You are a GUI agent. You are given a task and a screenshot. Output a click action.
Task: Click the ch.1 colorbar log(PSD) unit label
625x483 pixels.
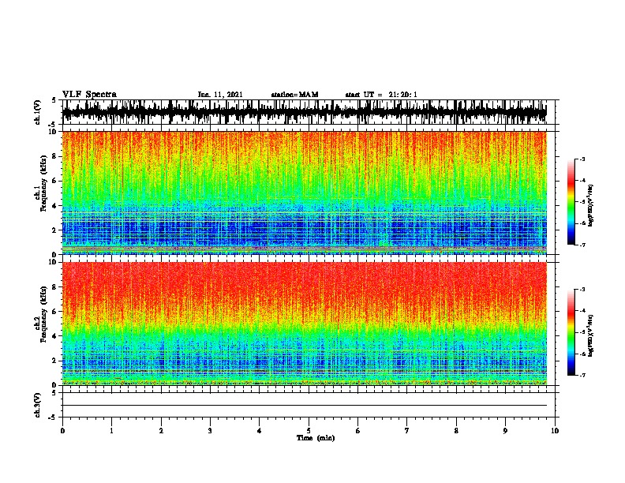(x=591, y=205)
